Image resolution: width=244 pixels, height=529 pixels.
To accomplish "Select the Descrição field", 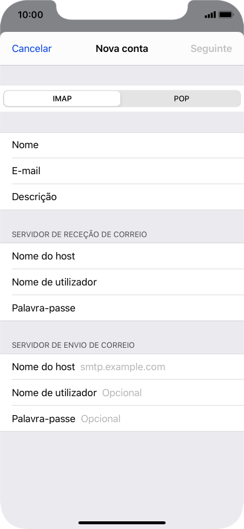I will tap(122, 197).
